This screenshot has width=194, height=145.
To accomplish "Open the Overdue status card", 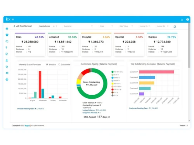I will click(x=162, y=44).
